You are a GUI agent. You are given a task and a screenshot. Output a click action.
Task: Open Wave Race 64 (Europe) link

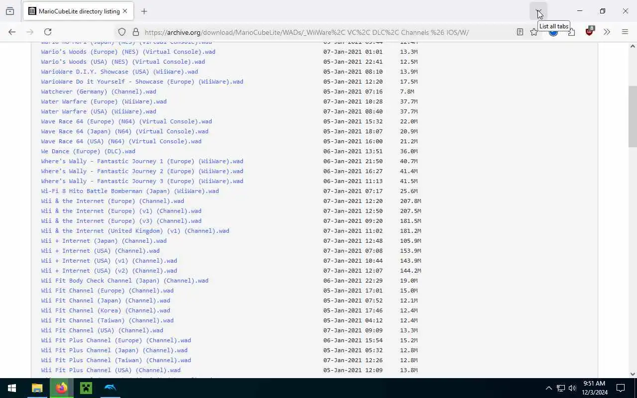pos(126,121)
